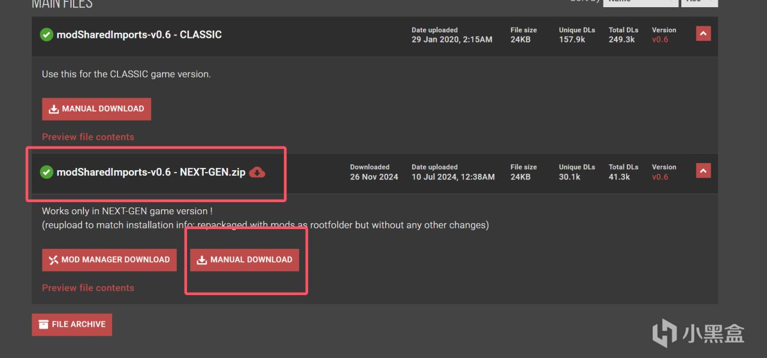Image resolution: width=767 pixels, height=358 pixels.
Task: Click the Mod Manager Download button
Action: pyautogui.click(x=109, y=260)
